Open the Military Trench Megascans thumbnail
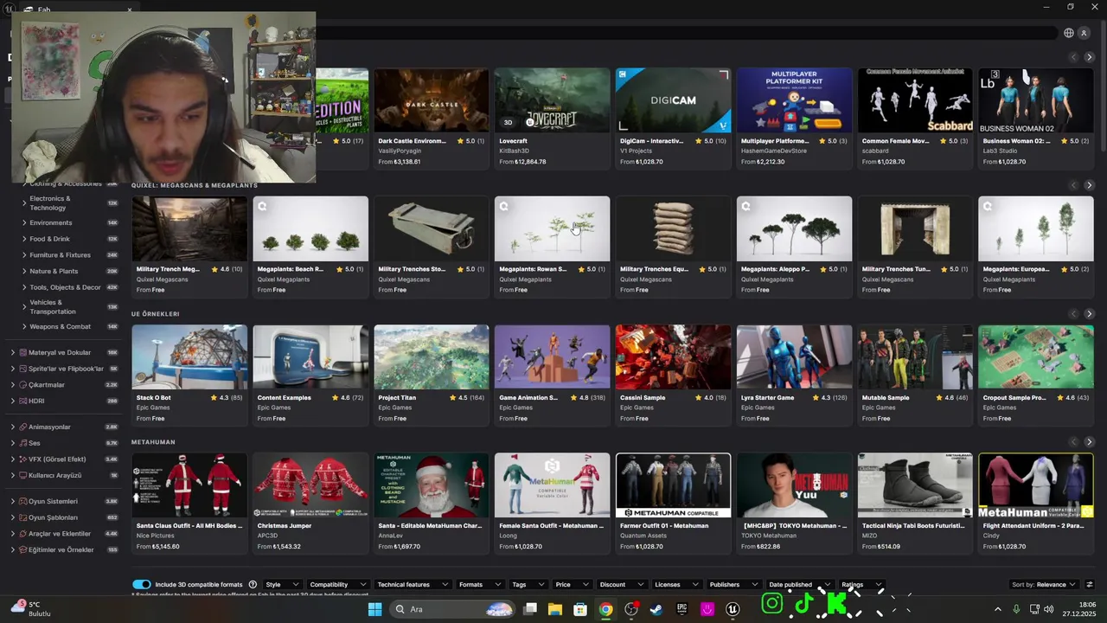This screenshot has height=623, width=1107. pyautogui.click(x=189, y=228)
